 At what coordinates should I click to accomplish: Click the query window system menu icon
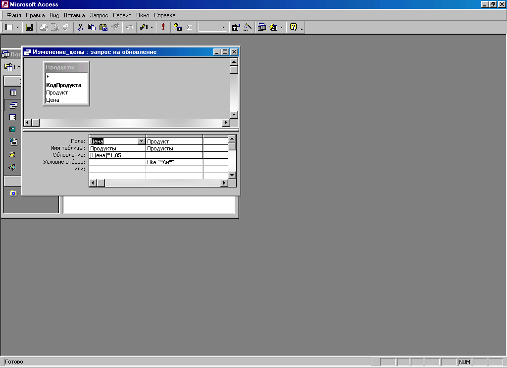(x=28, y=52)
